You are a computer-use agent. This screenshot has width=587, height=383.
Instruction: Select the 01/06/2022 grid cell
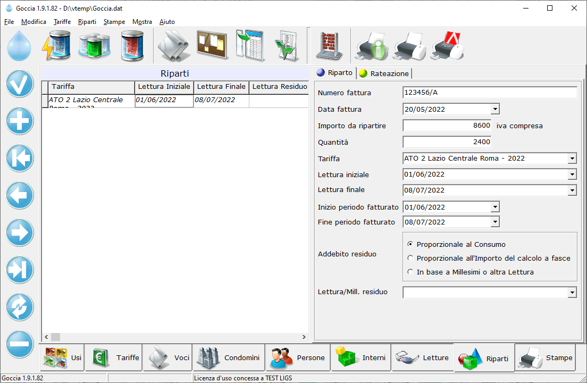(164, 101)
